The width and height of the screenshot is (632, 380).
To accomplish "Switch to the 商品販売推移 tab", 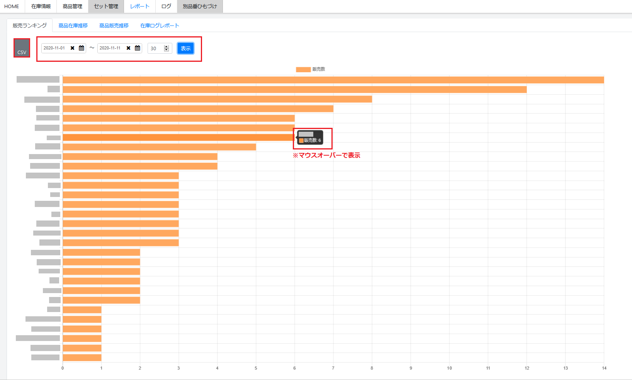I will (114, 25).
